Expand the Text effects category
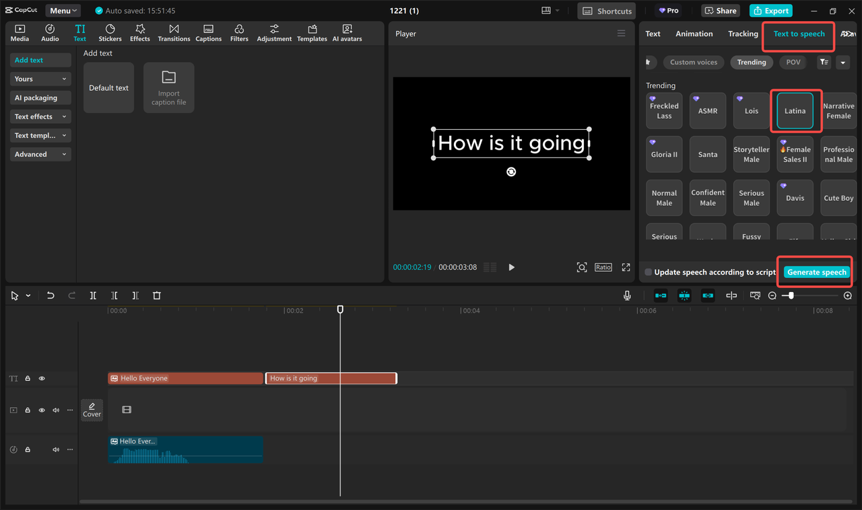The height and width of the screenshot is (510, 862). [x=40, y=116]
